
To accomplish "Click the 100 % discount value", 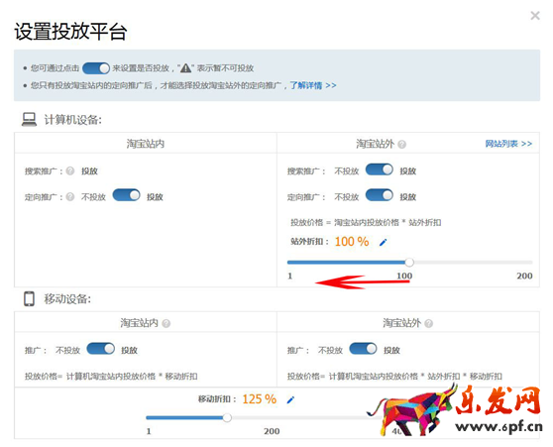I will (352, 242).
